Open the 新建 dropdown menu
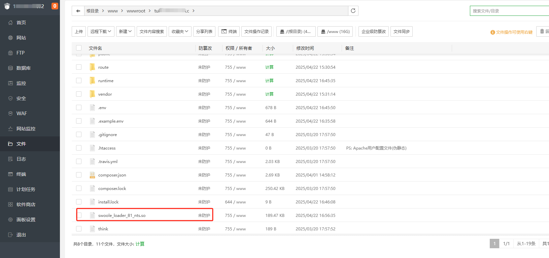Screen dimensions: 549x258 coord(125,31)
